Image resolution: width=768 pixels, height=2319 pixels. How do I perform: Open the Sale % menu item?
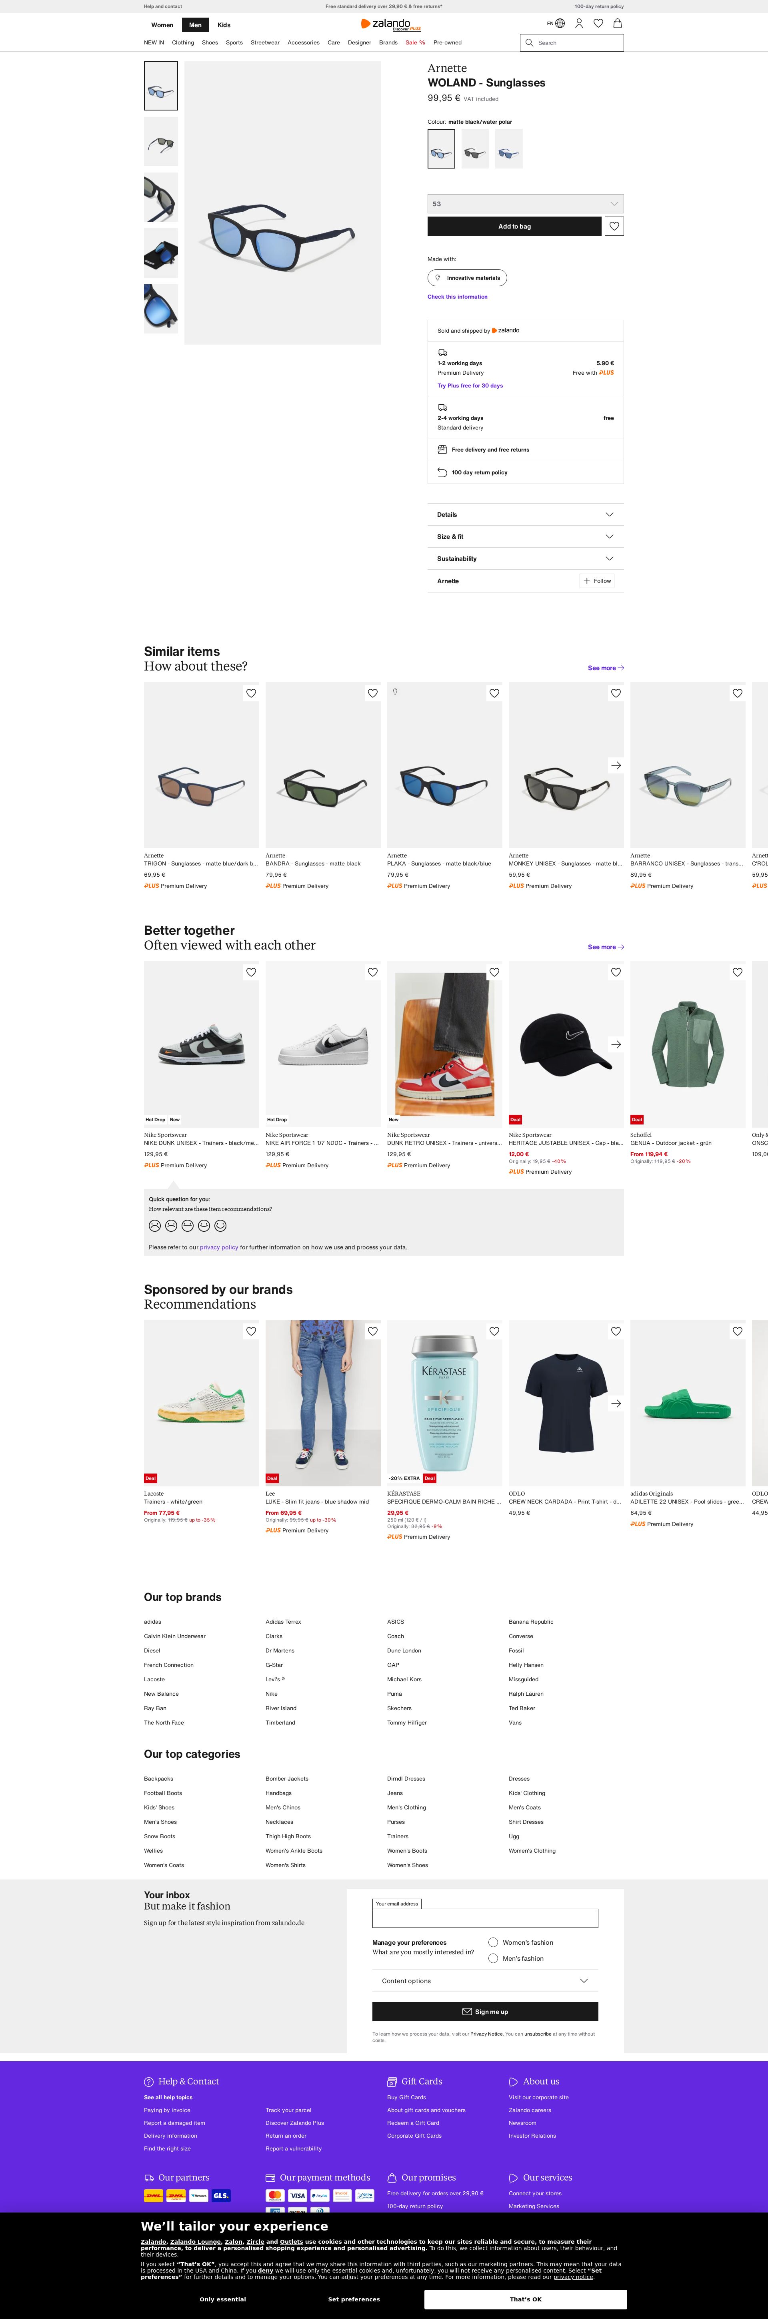pyautogui.click(x=416, y=42)
